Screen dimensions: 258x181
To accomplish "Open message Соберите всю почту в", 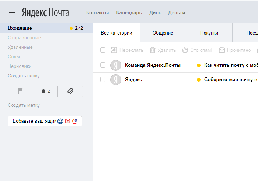I will 231,80.
